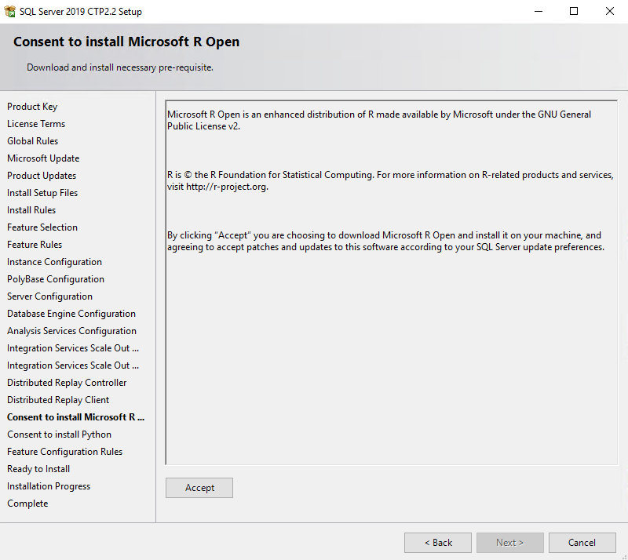Go back with the Back button

coord(438,543)
